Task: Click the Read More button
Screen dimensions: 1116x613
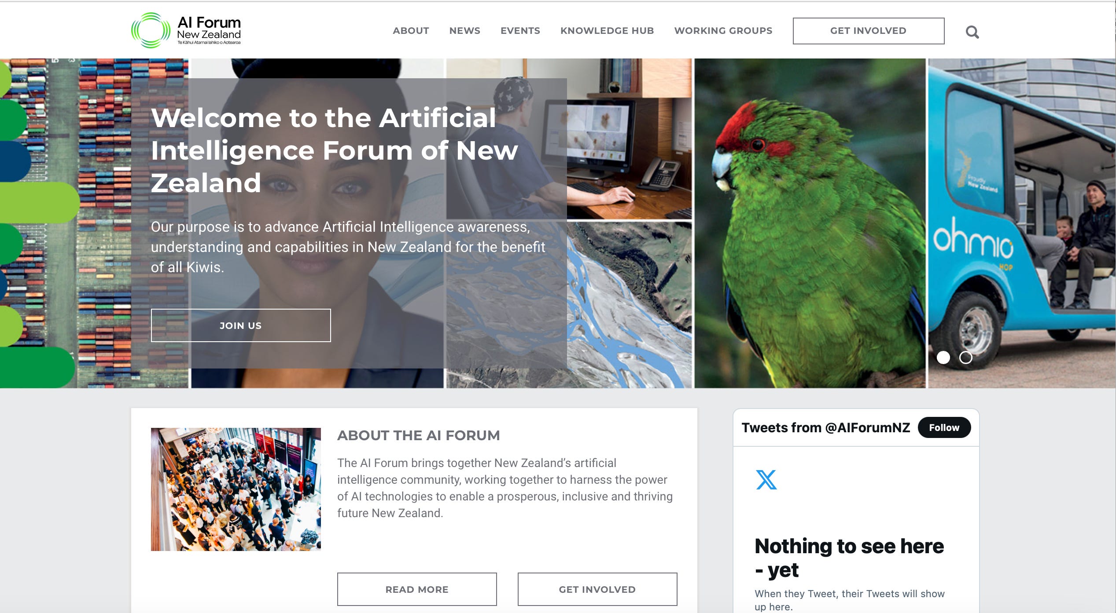Action: pos(417,589)
